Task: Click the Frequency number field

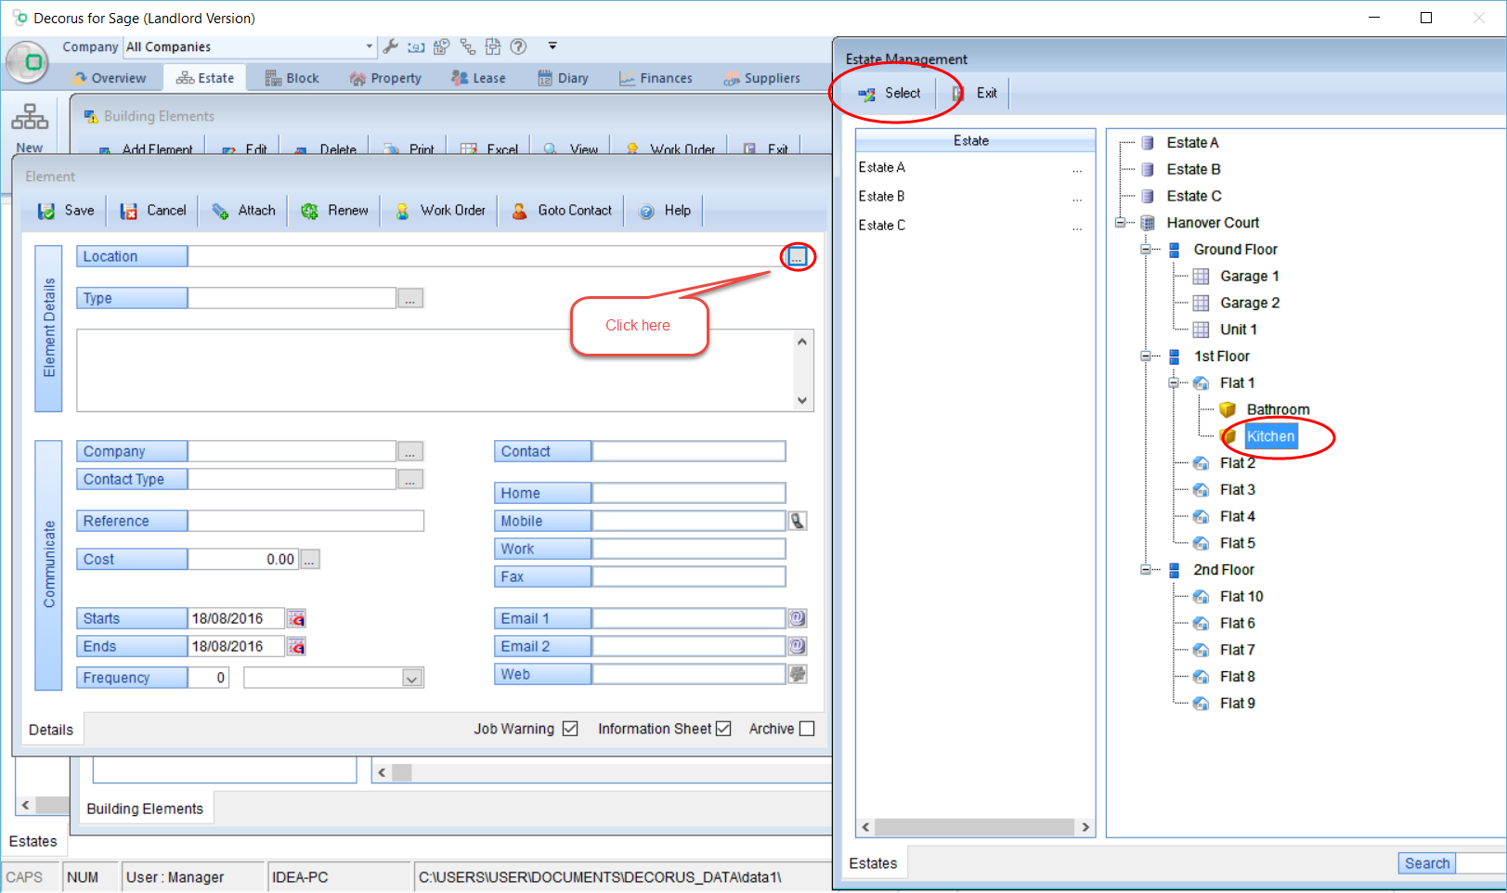Action: point(209,678)
